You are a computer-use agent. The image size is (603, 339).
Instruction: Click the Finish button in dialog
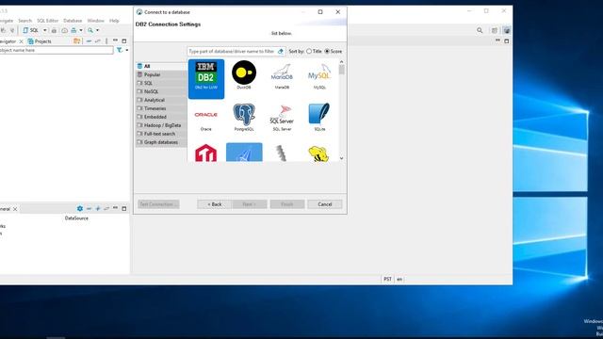point(286,204)
